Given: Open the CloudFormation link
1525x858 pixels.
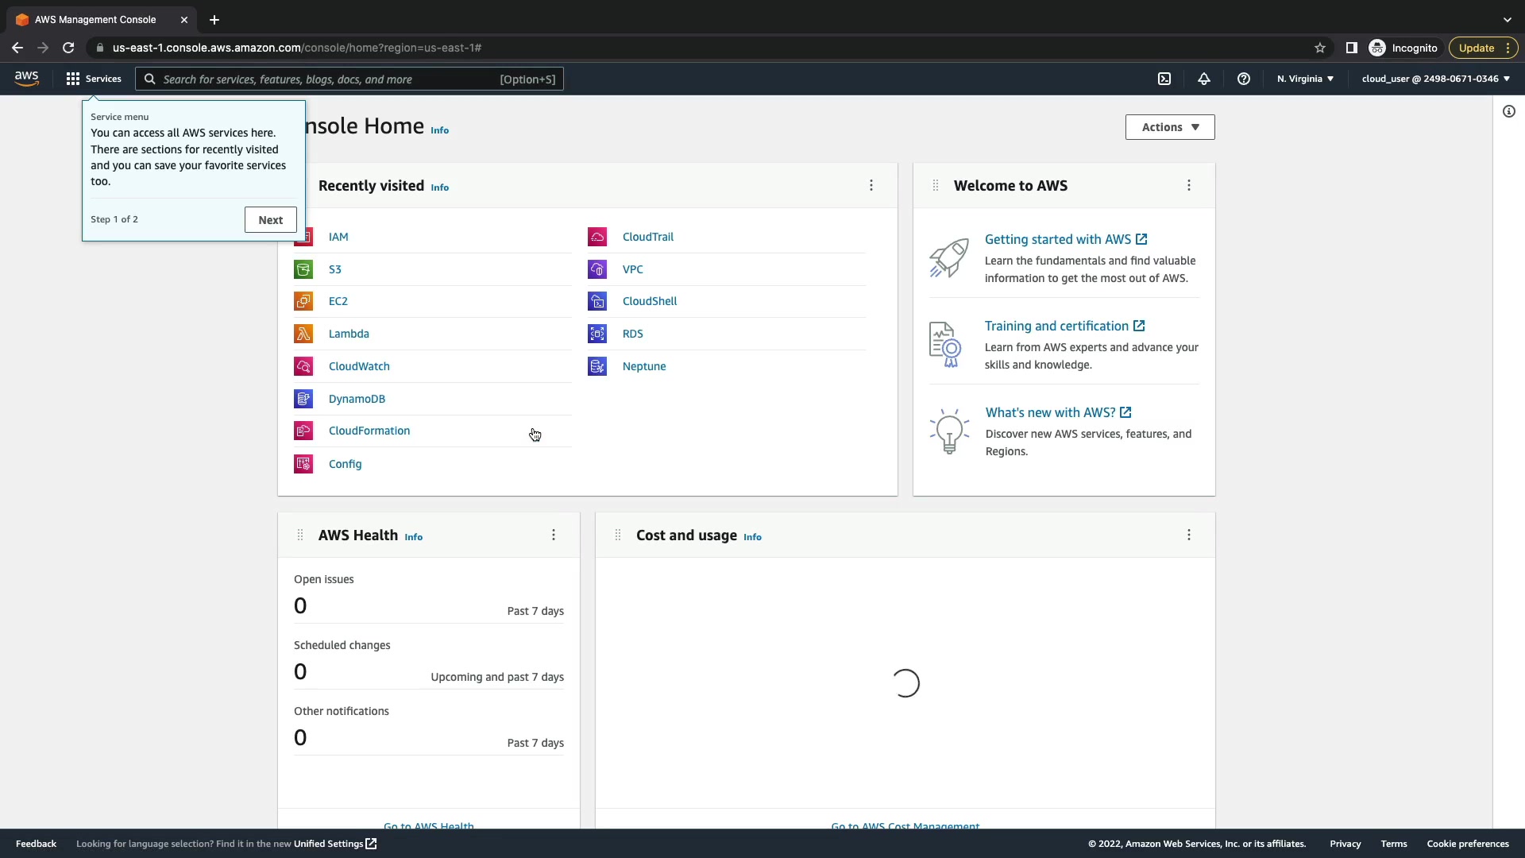Looking at the screenshot, I should pos(369,431).
